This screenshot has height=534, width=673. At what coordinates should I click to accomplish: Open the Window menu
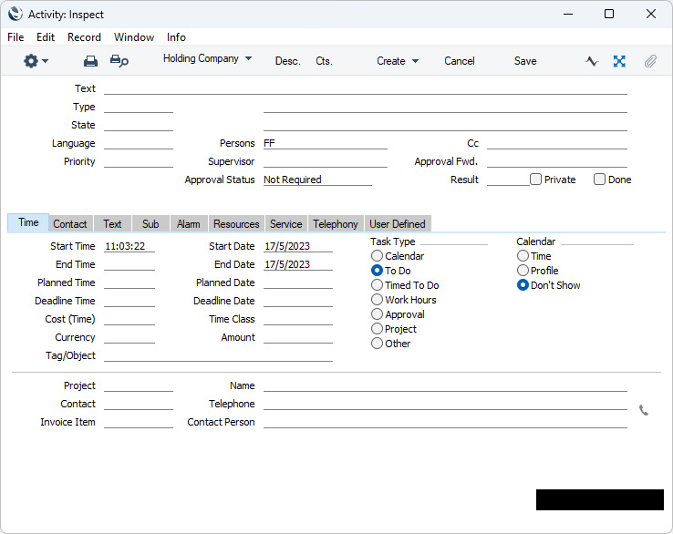134,37
